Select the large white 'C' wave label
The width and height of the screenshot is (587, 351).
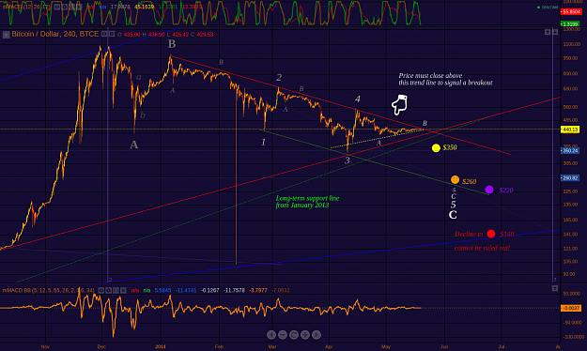click(x=453, y=215)
